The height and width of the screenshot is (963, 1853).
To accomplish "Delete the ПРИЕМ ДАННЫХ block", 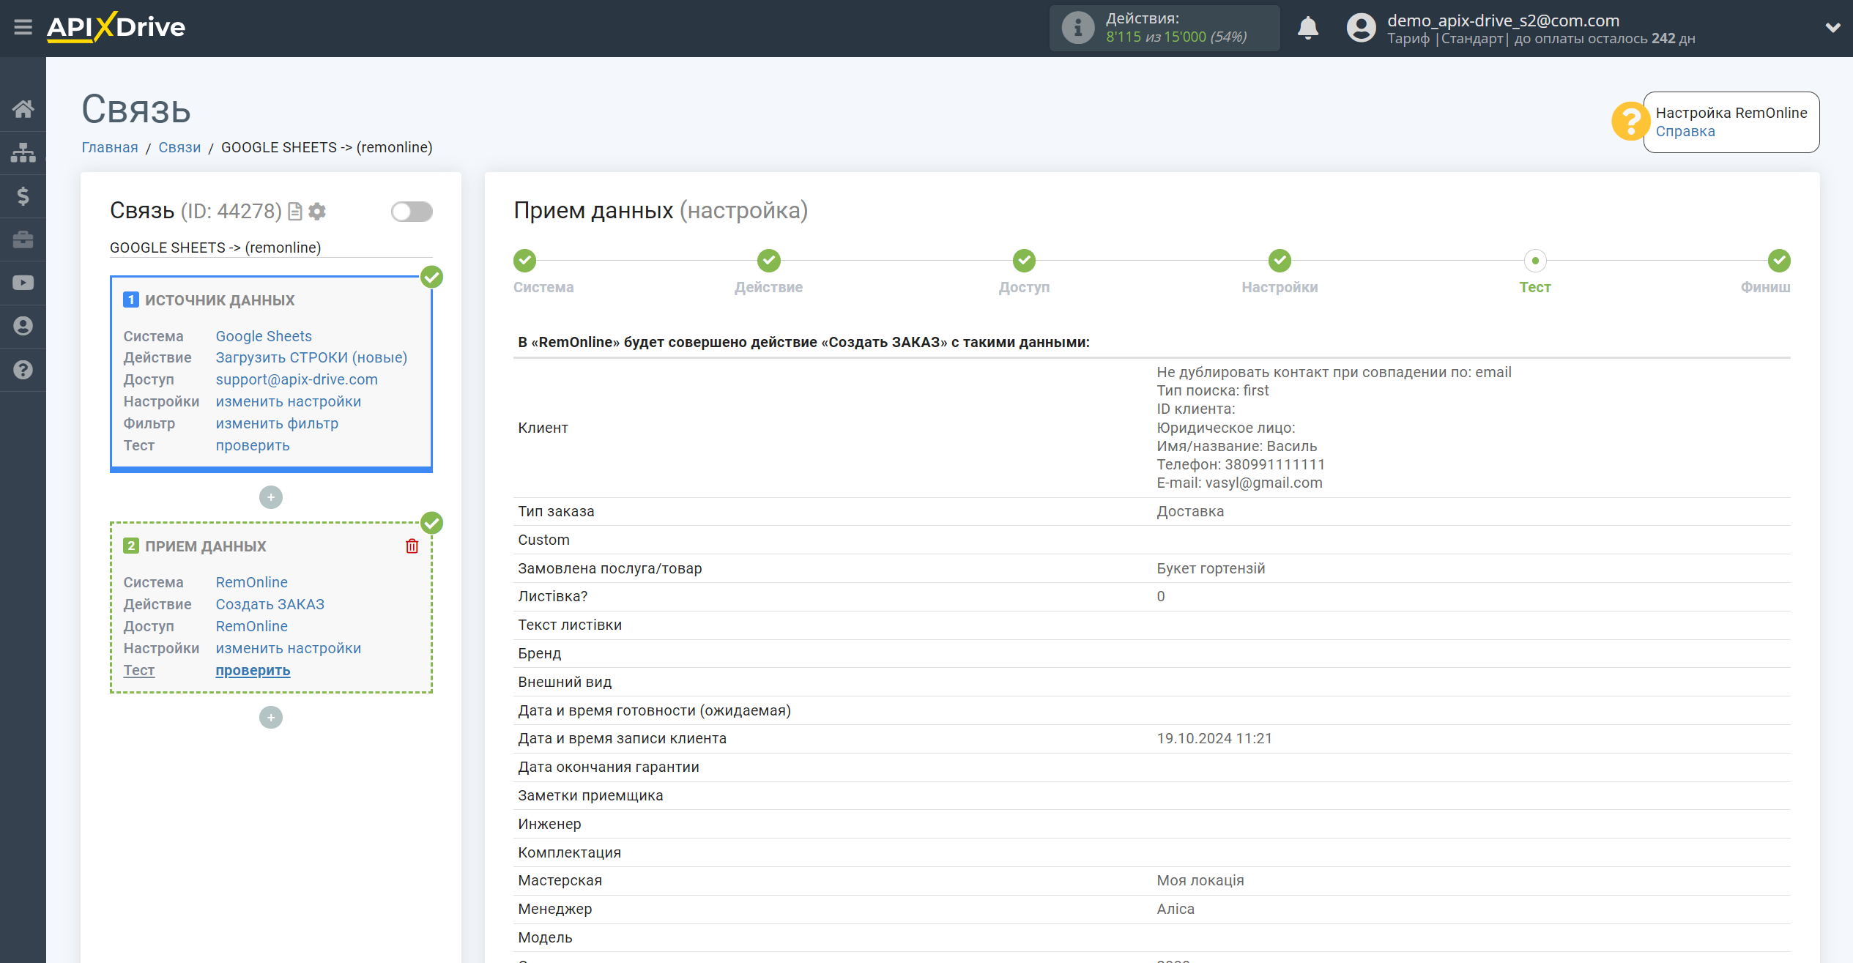I will (412, 546).
